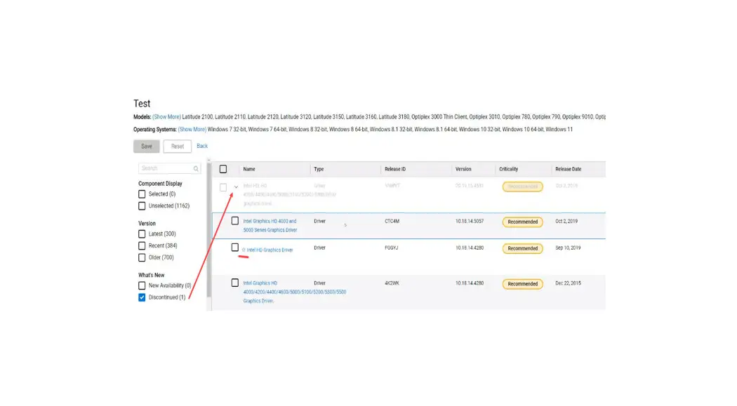Click the Back link
This screenshot has height=406, width=737.
[202, 146]
